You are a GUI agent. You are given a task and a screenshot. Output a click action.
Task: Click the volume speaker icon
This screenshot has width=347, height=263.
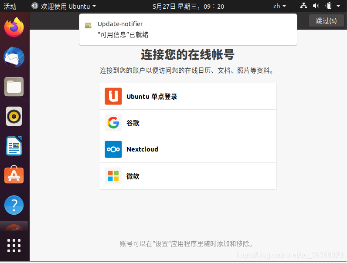[316, 6]
